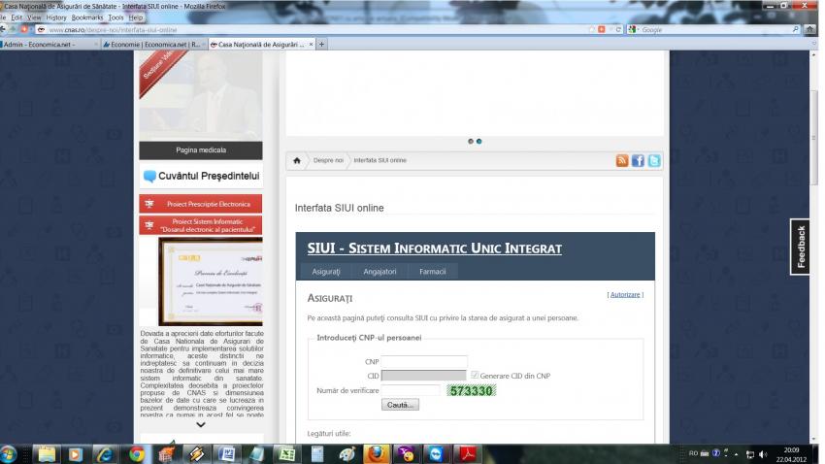Open the Windows Start menu
The image size is (825, 464).
[9, 453]
